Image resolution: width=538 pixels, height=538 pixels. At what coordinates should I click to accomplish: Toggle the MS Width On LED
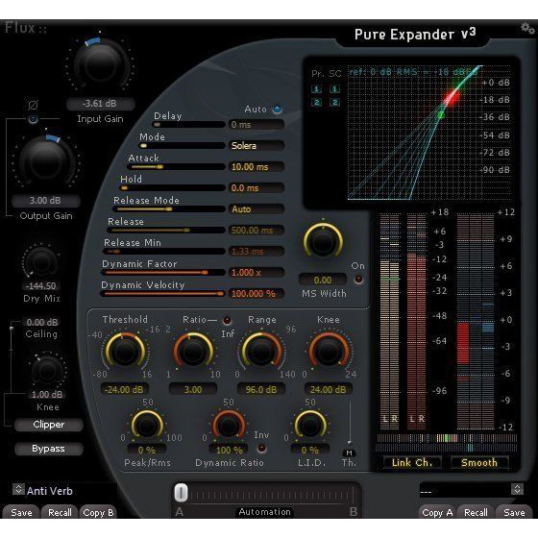pyautogui.click(x=358, y=280)
